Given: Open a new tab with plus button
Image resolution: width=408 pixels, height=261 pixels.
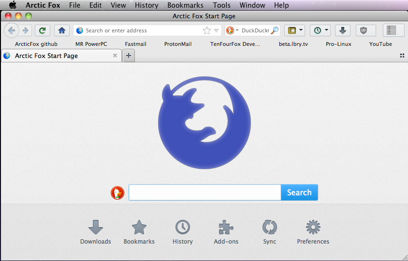Looking at the screenshot, I should click(129, 56).
